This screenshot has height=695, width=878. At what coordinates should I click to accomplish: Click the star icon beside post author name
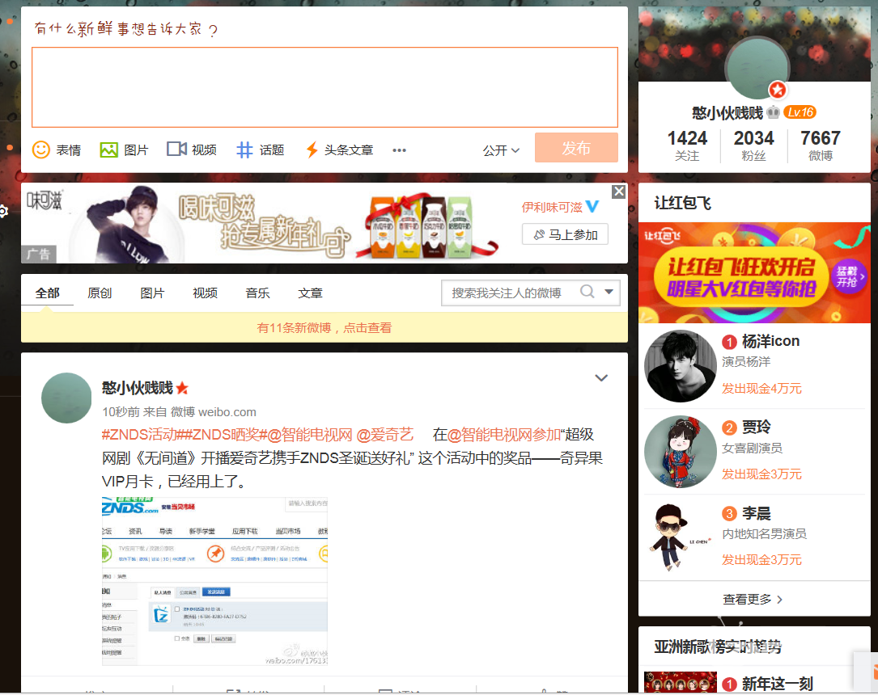(182, 387)
